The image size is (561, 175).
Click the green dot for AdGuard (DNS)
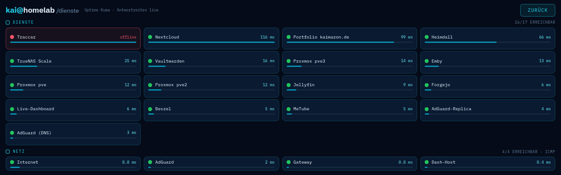tap(12, 133)
